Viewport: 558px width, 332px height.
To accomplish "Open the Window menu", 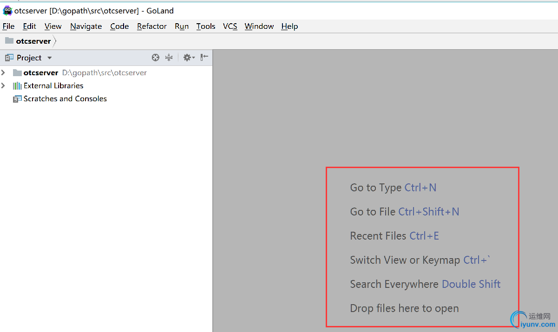I will tap(259, 26).
